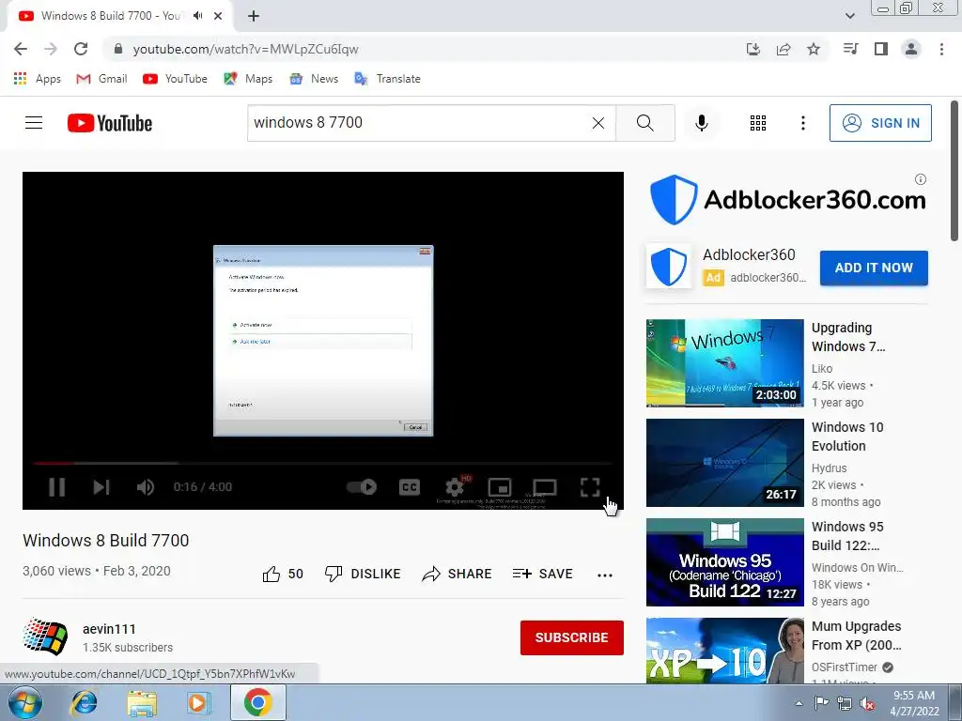Save video to a playlist
Screen dimensions: 962x721
pyautogui.click(x=543, y=574)
